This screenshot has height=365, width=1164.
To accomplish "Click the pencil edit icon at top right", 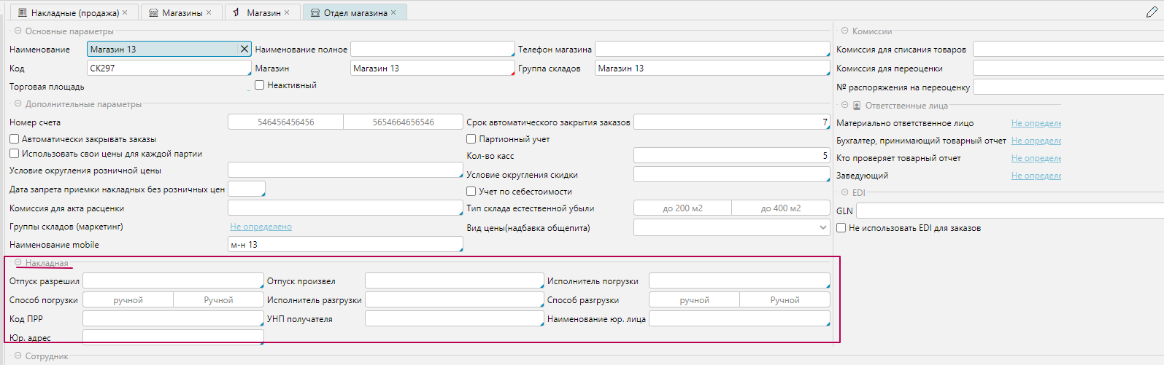I will click(x=1152, y=12).
